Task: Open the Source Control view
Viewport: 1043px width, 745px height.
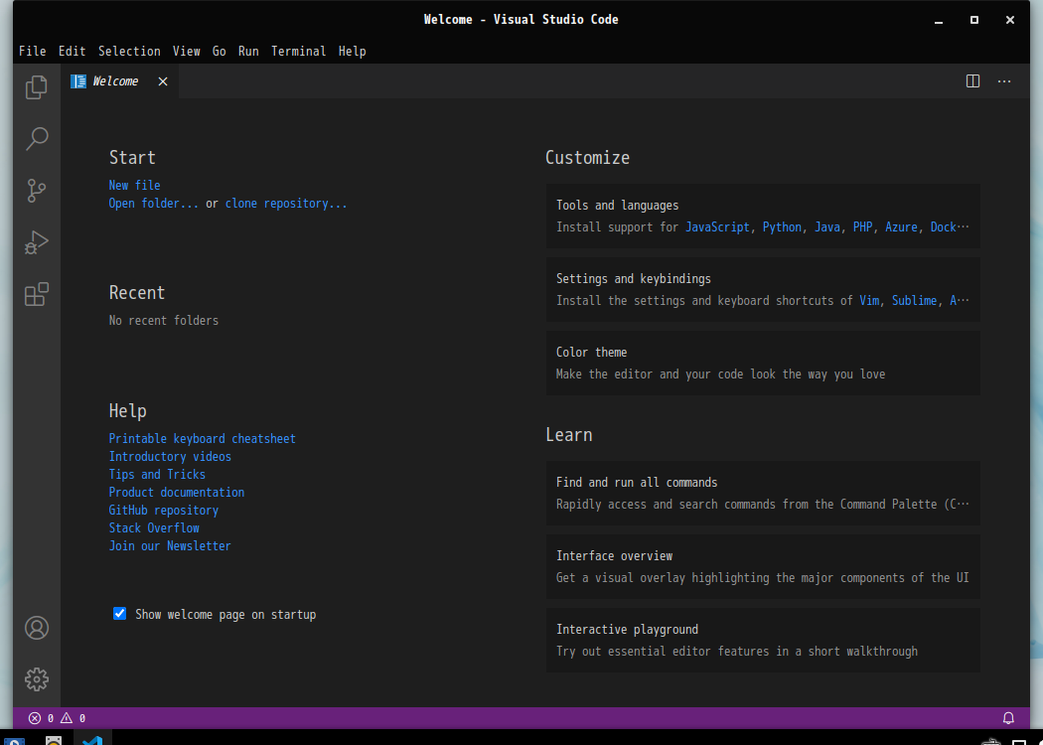Action: click(37, 191)
